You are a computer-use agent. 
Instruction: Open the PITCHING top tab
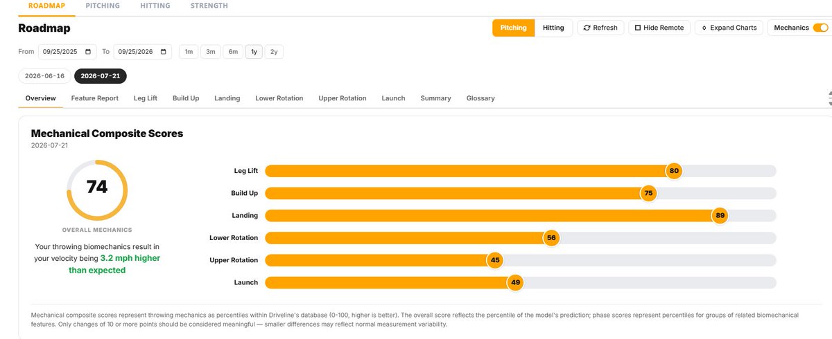tap(103, 6)
